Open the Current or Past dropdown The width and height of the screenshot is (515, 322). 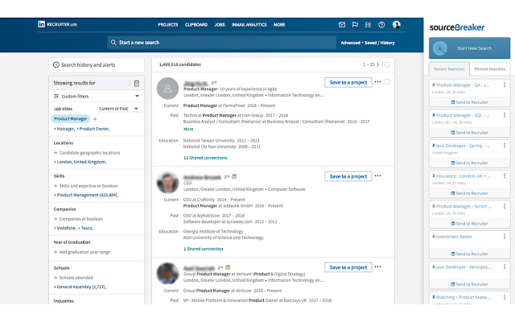pyautogui.click(x=118, y=109)
